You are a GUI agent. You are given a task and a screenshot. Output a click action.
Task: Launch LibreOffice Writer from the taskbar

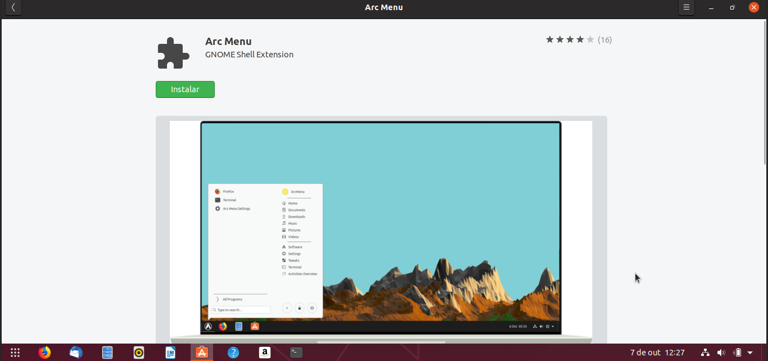coord(169,353)
